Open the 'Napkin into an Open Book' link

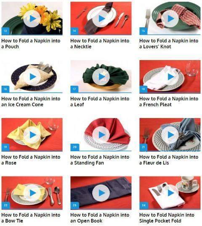(x=100, y=218)
